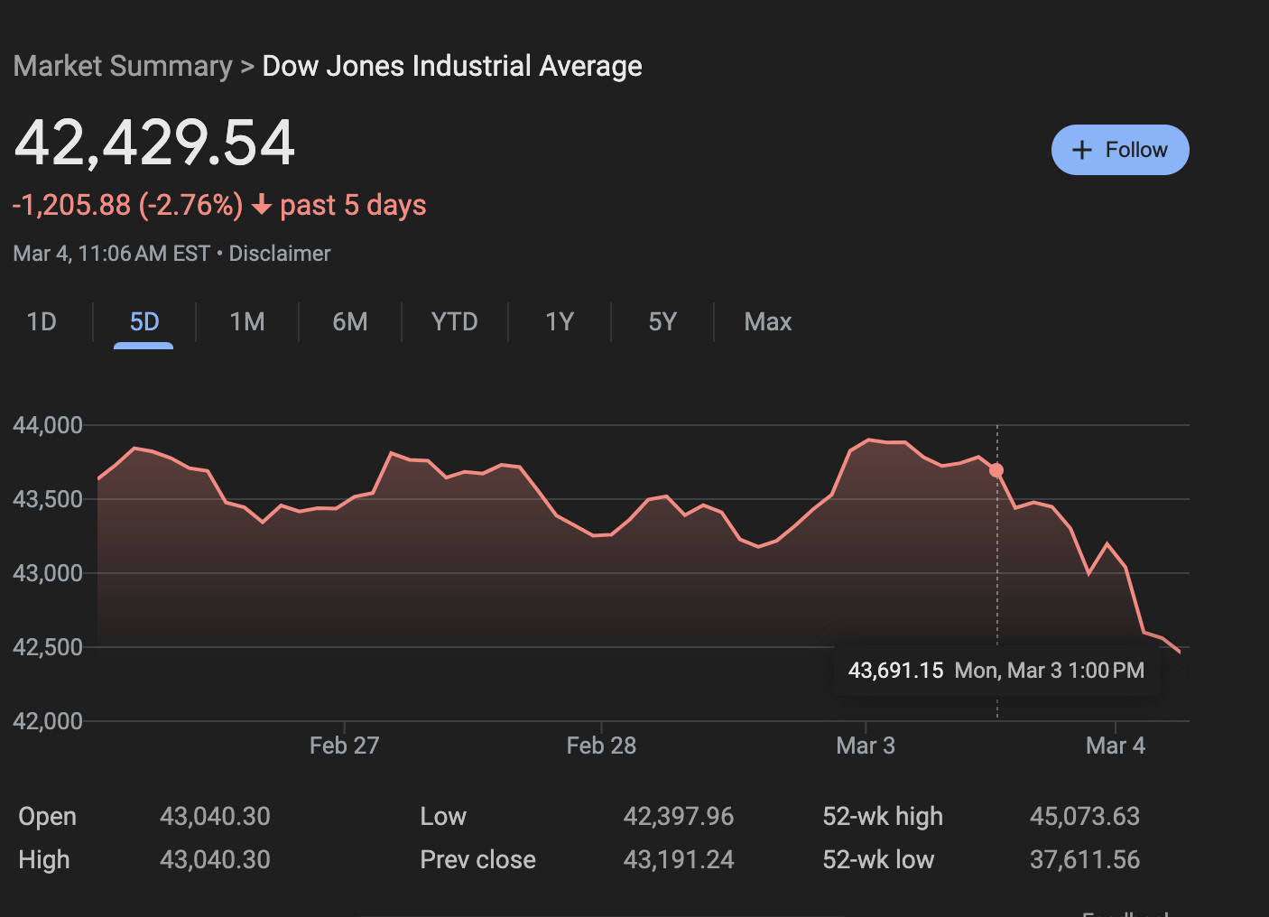Image resolution: width=1269 pixels, height=917 pixels.
Task: Switch to the 1M range tab
Action: pyautogui.click(x=247, y=322)
